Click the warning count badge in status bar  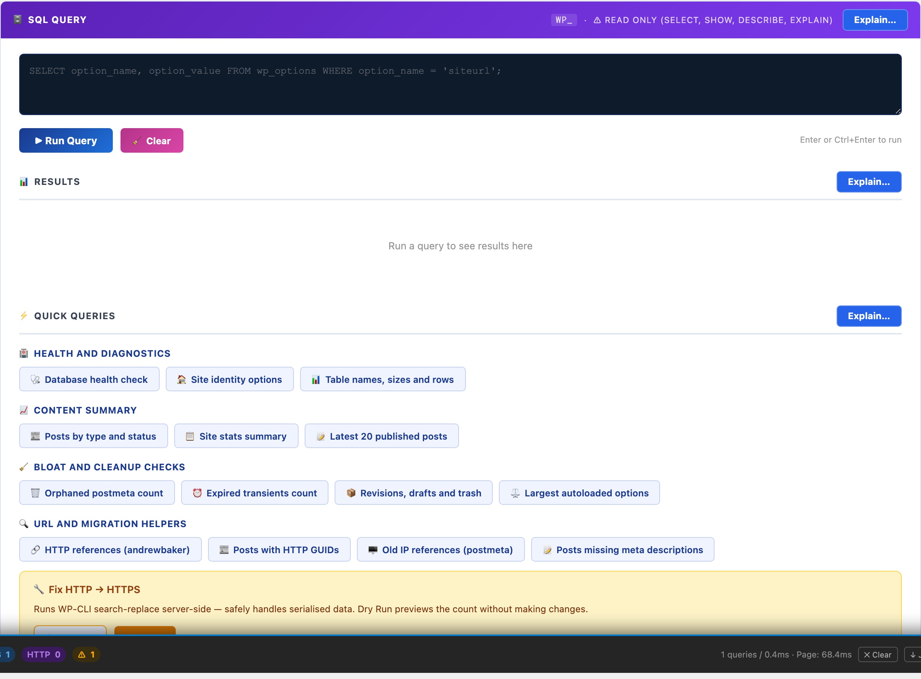pyautogui.click(x=86, y=654)
